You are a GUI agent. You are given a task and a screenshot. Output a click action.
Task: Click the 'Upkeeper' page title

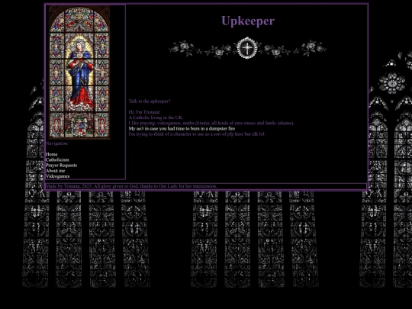[248, 21]
